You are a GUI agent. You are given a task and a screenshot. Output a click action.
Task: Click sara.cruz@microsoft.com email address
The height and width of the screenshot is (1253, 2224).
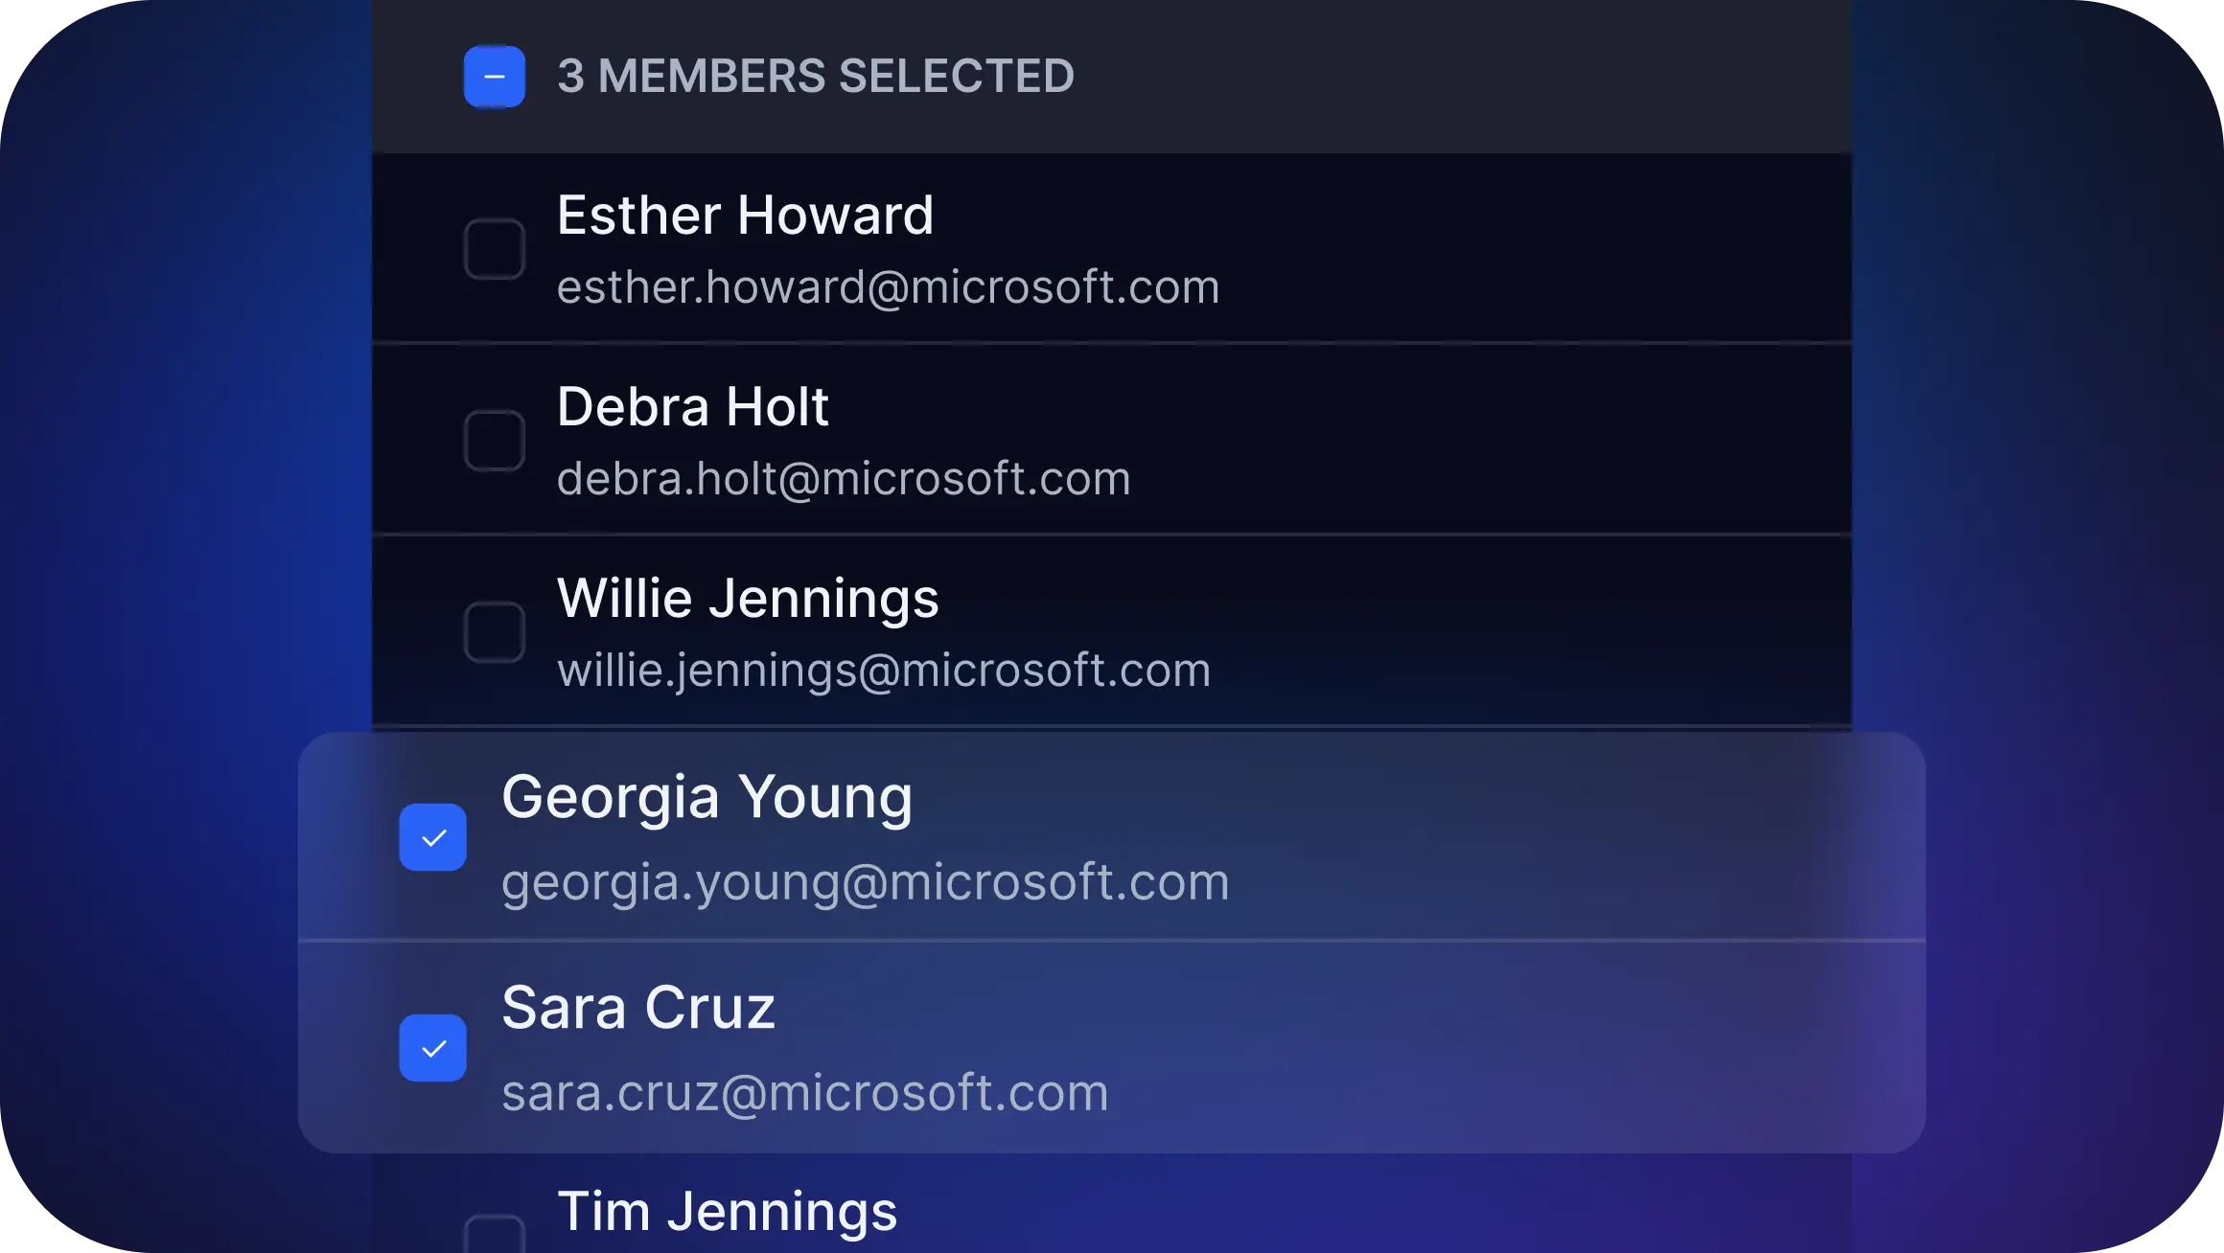tap(804, 1092)
